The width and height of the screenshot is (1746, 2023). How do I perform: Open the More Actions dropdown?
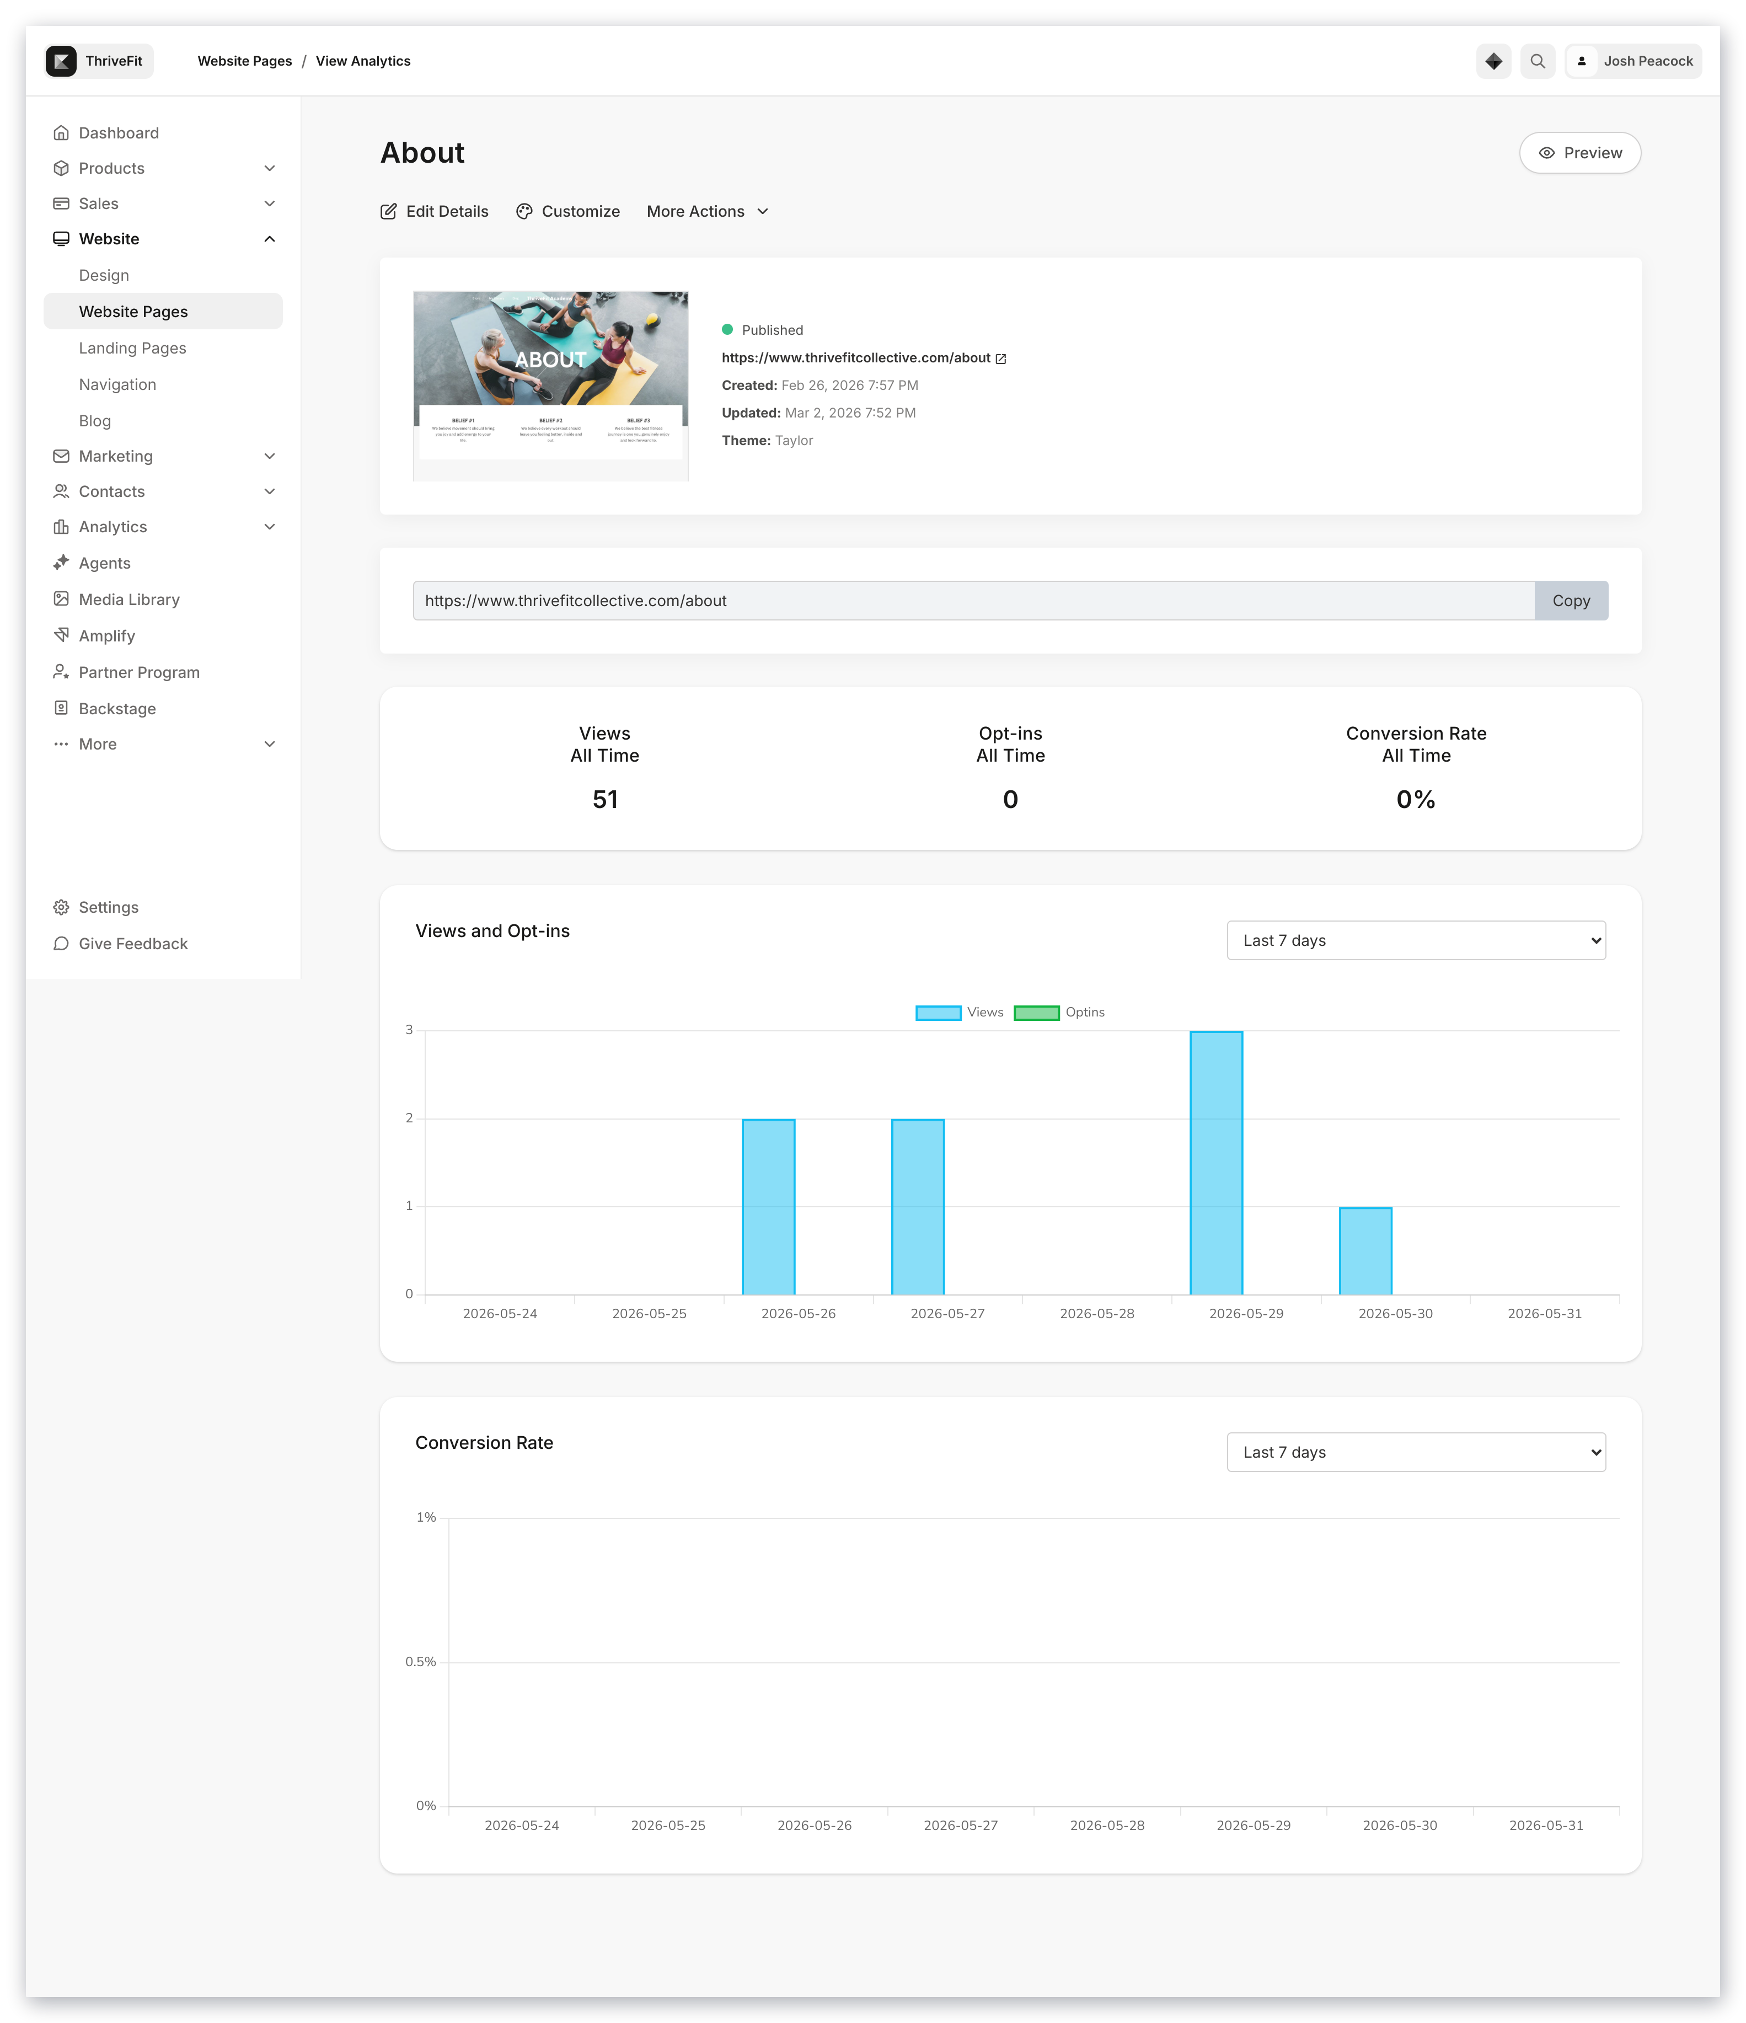[708, 211]
